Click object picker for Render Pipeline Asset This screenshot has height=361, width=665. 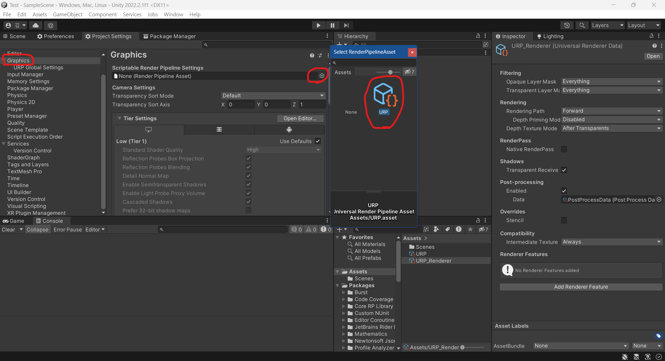[x=322, y=76]
